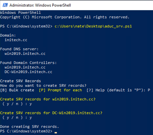The image size is (153, 135).
Task: Click the [P] Prompt for each option
Action: tap(60, 90)
